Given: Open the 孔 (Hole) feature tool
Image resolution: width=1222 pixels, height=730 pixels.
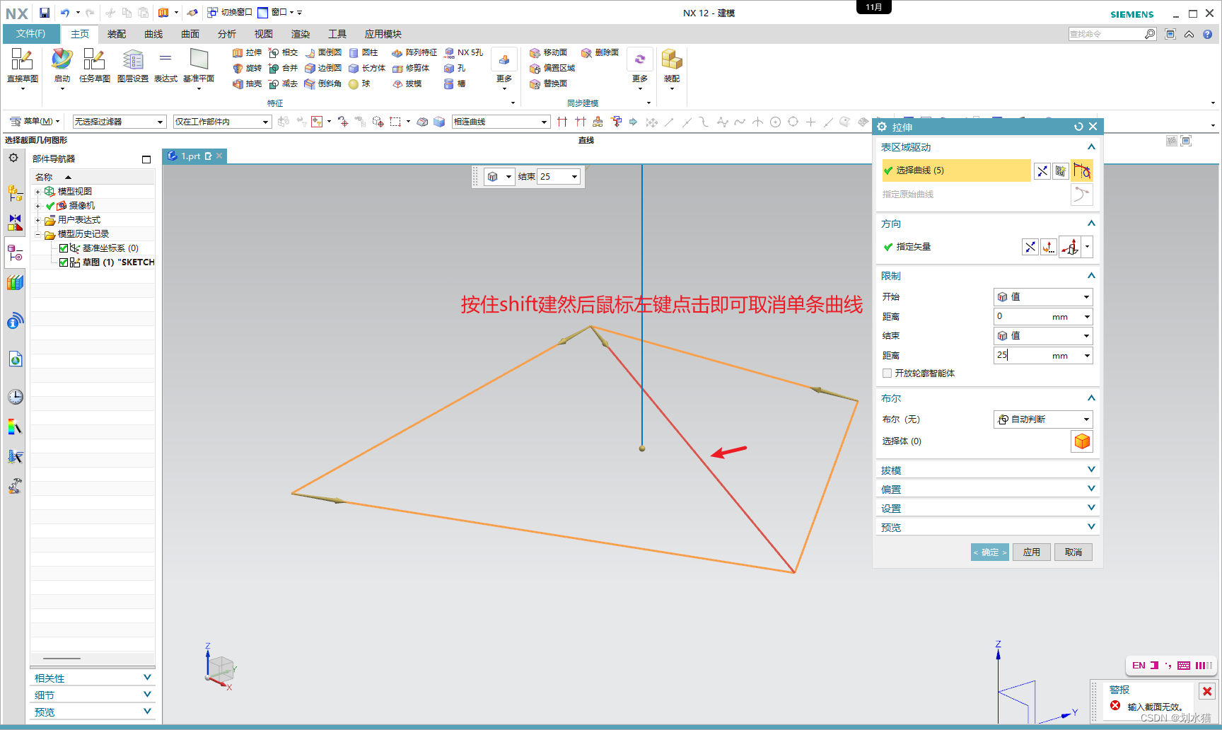Looking at the screenshot, I should click(x=456, y=67).
